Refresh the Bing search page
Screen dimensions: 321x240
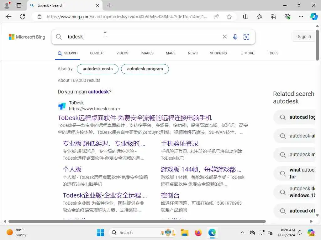[23, 17]
